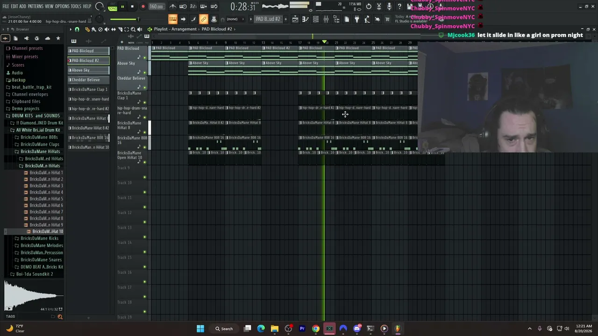Mute Track 10 in the playlist

click(x=144, y=192)
